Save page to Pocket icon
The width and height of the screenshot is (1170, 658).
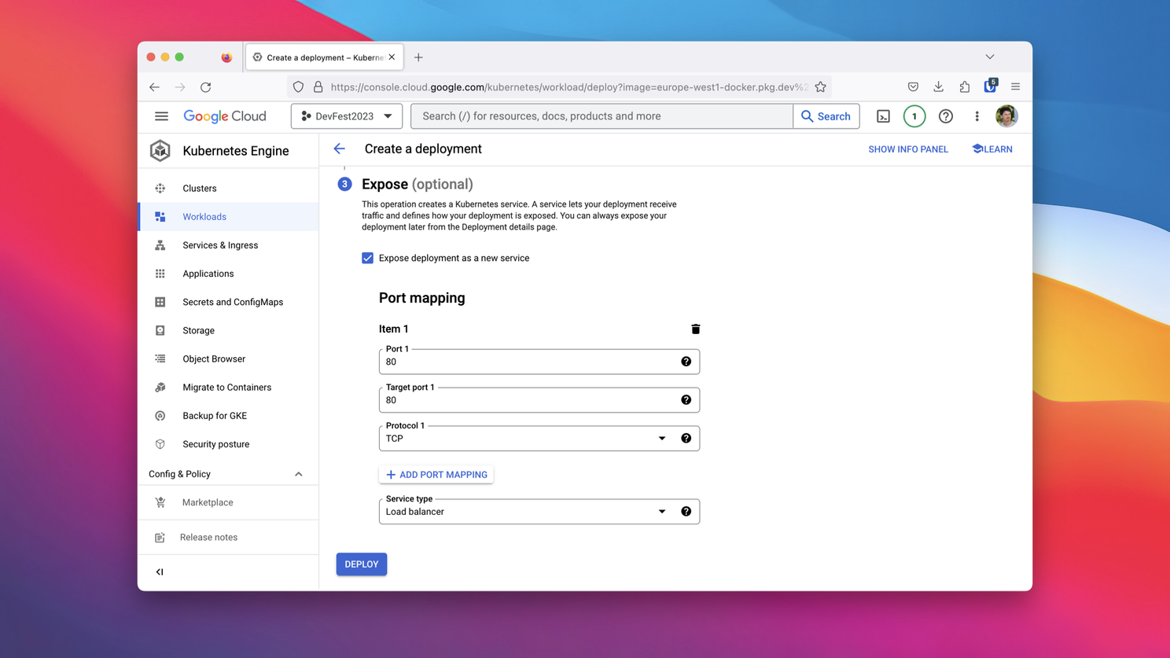click(913, 87)
